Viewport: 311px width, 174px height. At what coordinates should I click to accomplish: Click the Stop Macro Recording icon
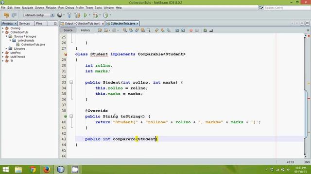point(197,30)
